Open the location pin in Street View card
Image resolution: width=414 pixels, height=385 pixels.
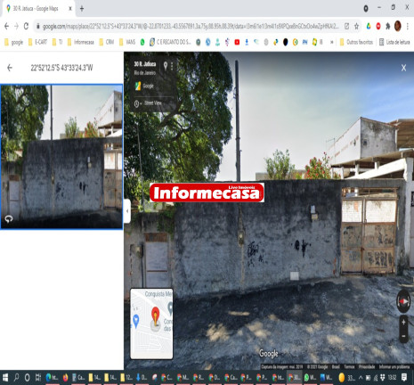coord(166,65)
